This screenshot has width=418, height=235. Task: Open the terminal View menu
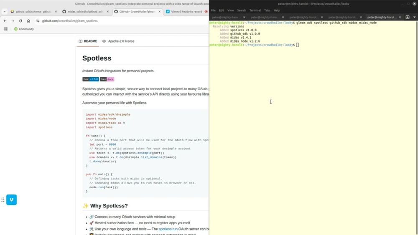(x=231, y=10)
